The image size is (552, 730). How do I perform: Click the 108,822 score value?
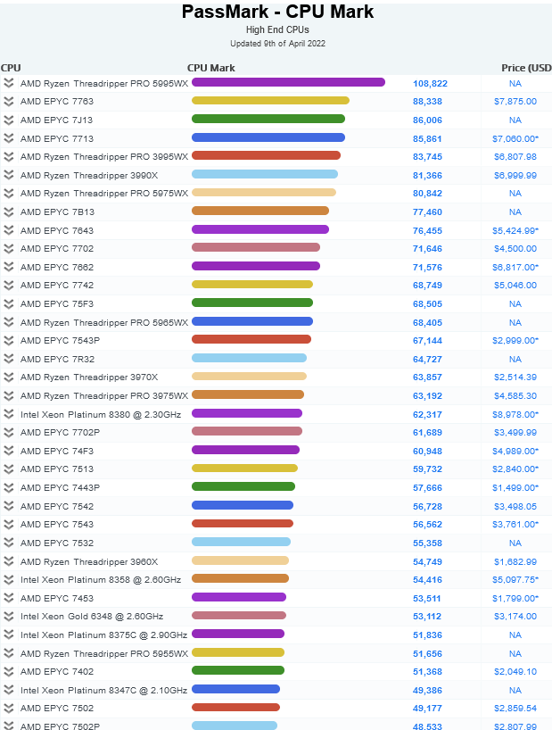(430, 83)
